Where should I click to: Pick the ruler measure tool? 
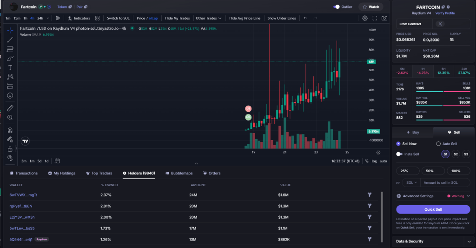(x=10, y=108)
